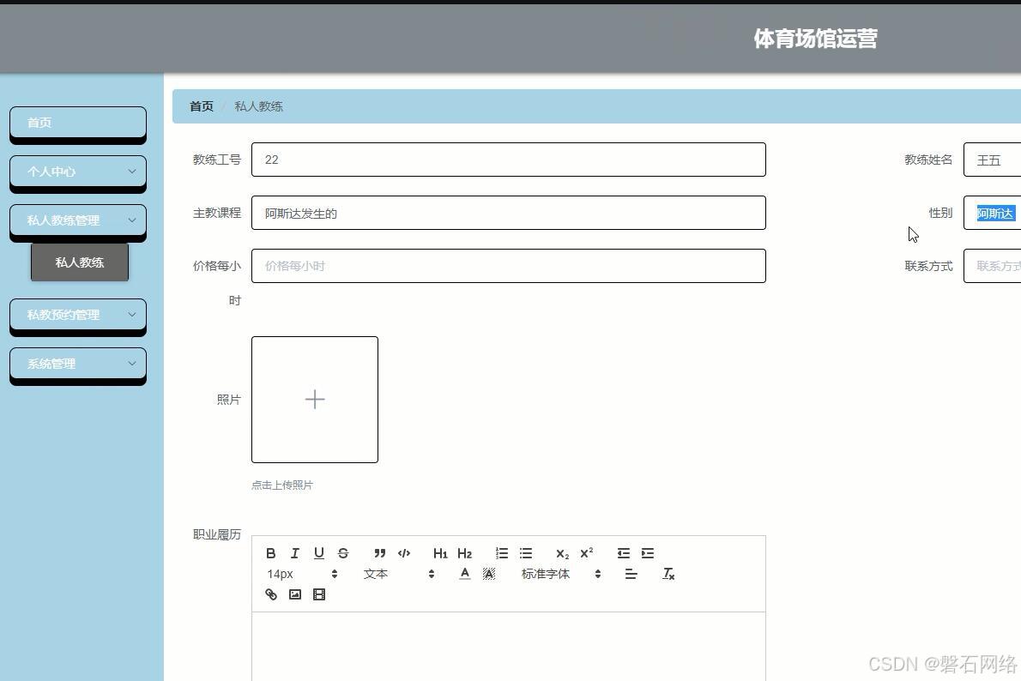The width and height of the screenshot is (1021, 681).
Task: Insert an ordered numbered list
Action: [501, 553]
